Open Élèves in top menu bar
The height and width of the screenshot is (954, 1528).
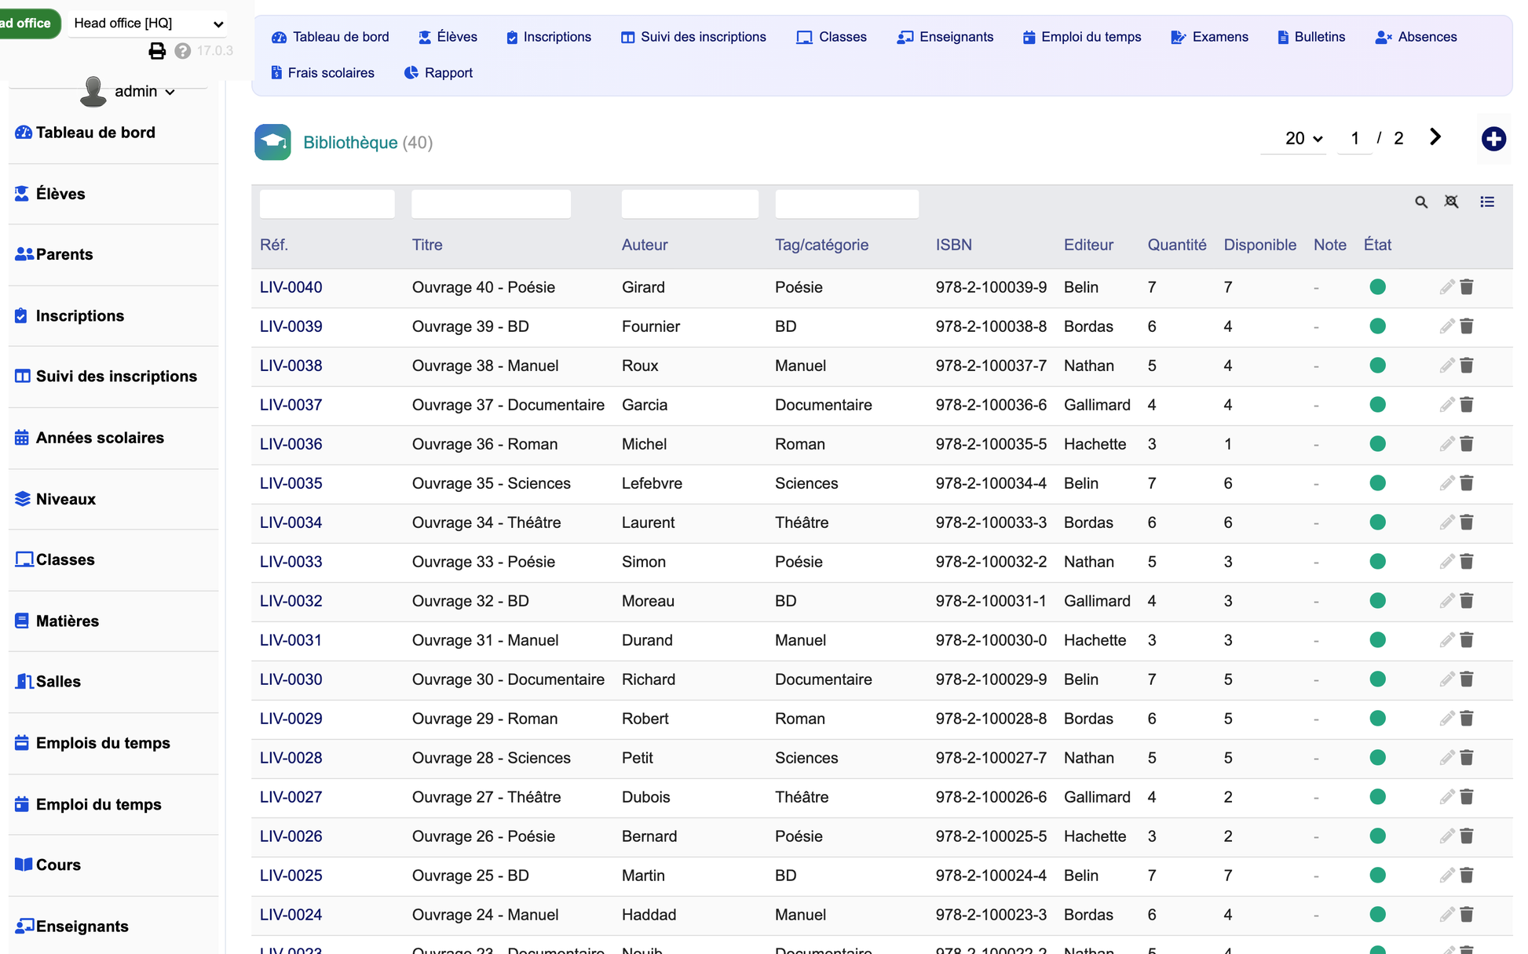(448, 37)
